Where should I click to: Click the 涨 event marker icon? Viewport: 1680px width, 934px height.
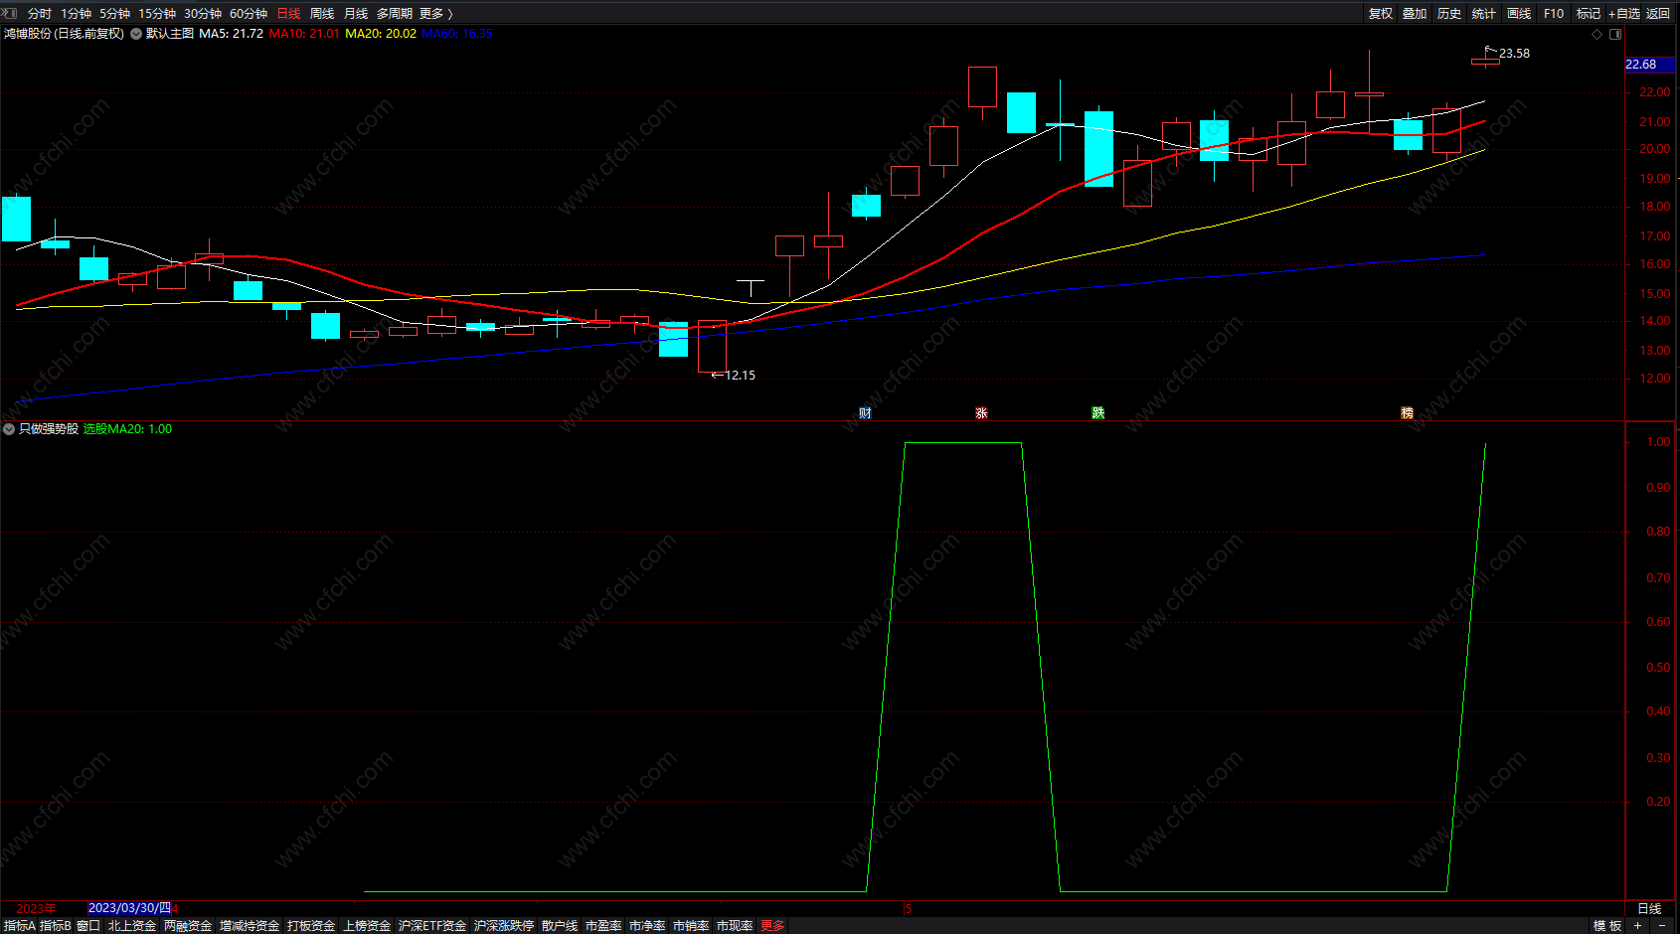981,413
